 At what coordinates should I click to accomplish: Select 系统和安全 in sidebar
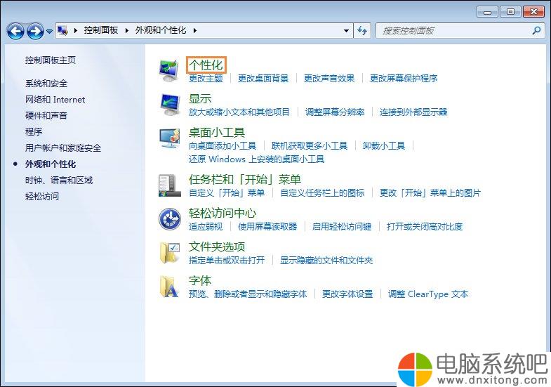coord(46,84)
